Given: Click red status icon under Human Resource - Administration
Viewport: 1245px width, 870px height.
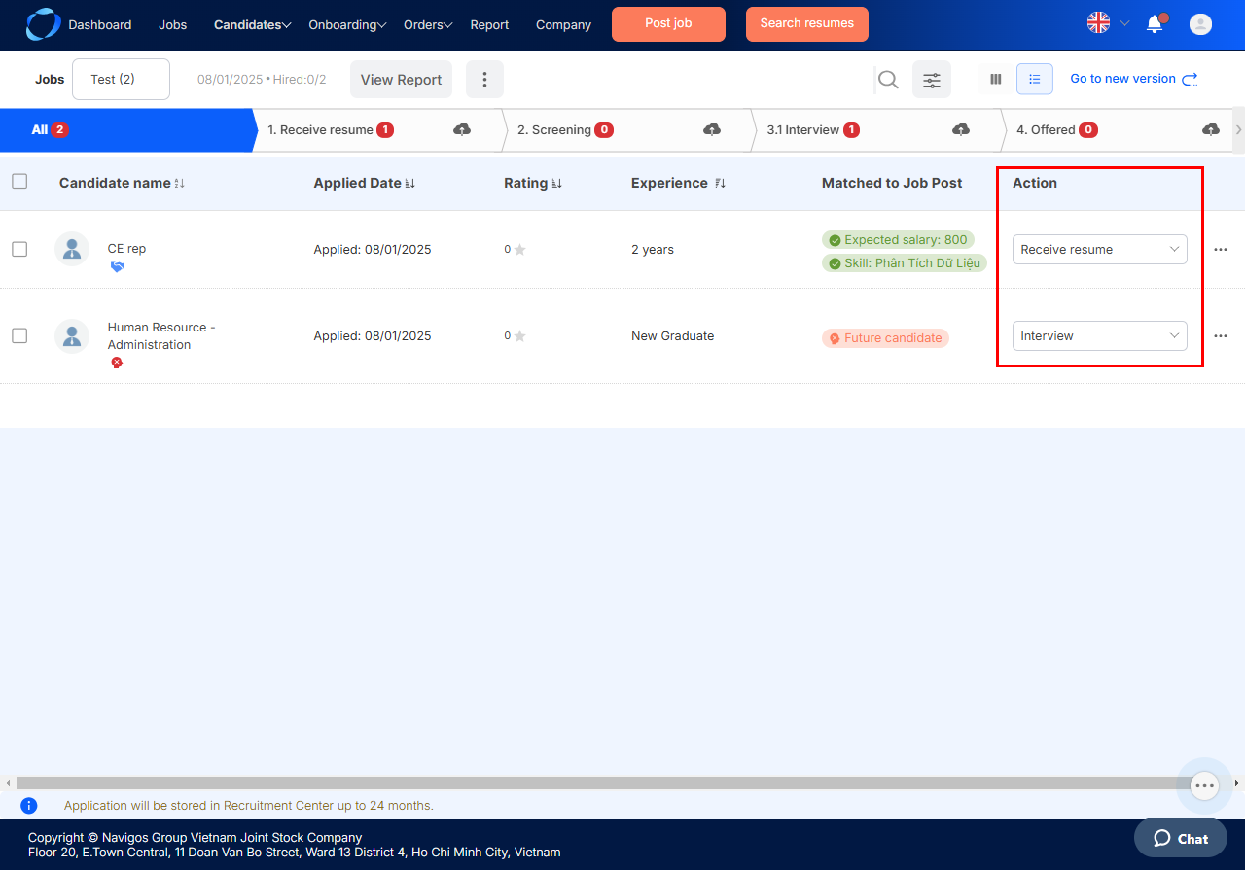Looking at the screenshot, I should click(117, 363).
